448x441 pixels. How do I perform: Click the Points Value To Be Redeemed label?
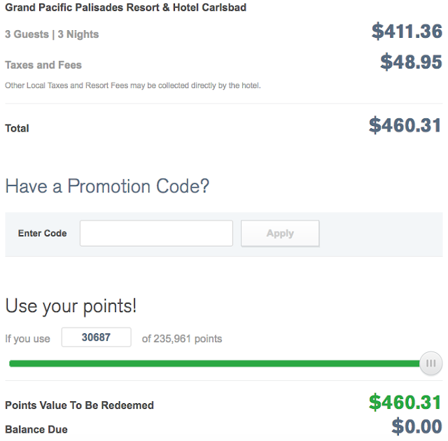pos(79,405)
